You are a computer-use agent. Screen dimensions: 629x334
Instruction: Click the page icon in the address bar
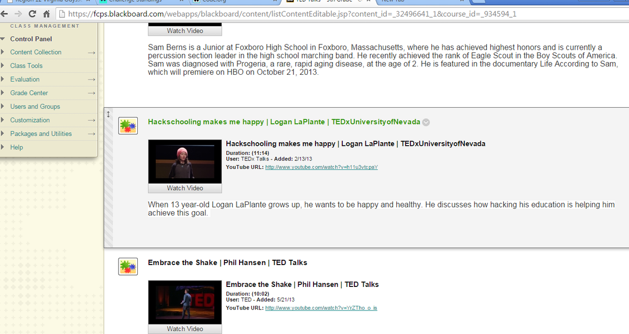pos(61,14)
